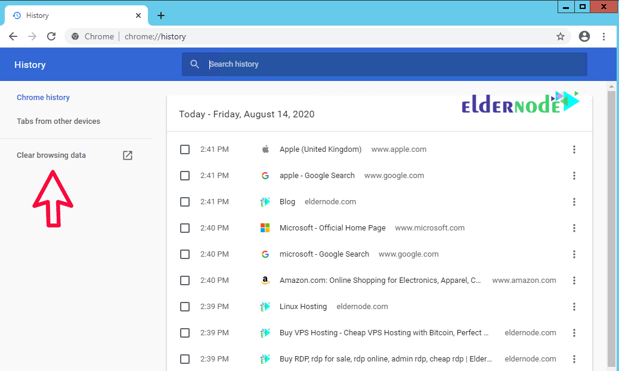The width and height of the screenshot is (619, 371).
Task: Open the microsoft - Google Search link
Action: click(x=324, y=254)
